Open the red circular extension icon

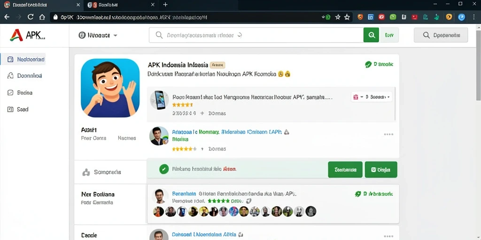(x=381, y=17)
